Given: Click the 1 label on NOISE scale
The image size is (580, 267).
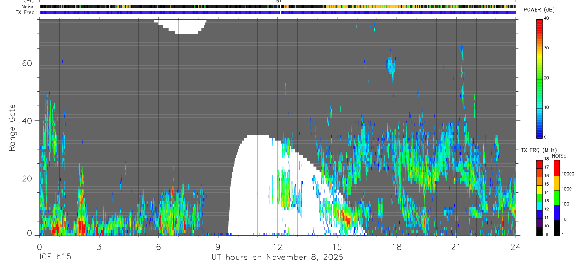Looking at the screenshot, I should [x=563, y=234].
